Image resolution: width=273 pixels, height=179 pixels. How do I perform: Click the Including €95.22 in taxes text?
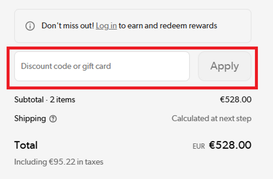59,162
